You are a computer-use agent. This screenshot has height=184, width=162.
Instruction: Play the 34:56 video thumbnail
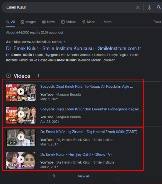[x=21, y=161]
